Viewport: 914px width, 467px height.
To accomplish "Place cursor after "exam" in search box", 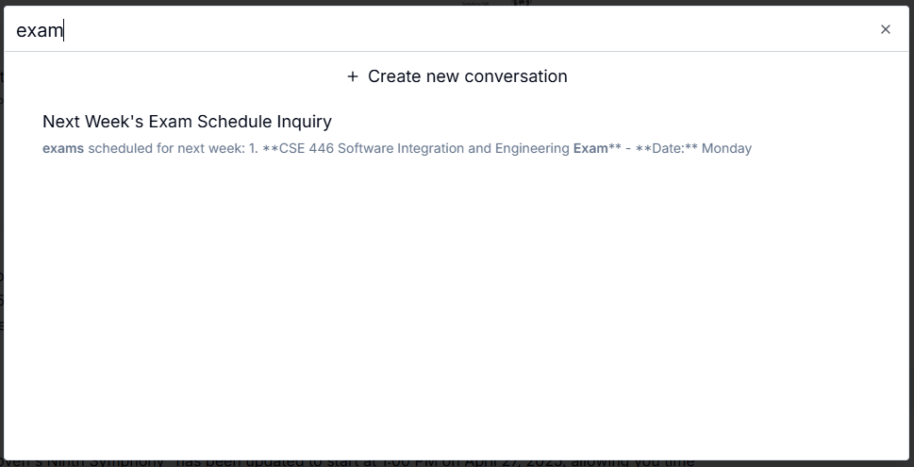I will point(63,30).
